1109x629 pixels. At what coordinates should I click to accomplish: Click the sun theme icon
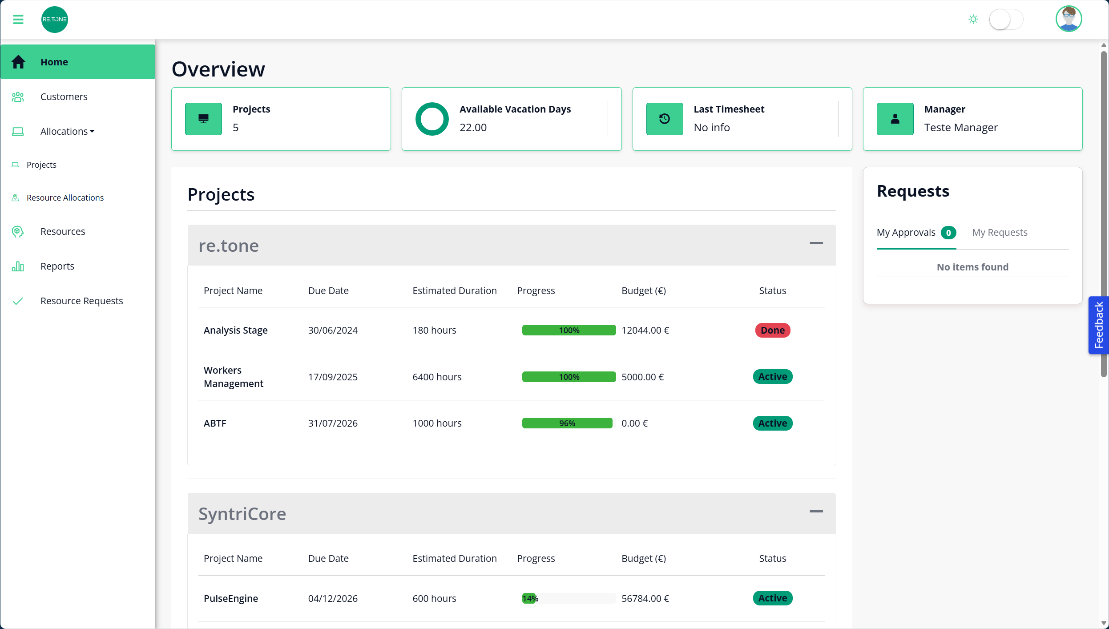973,19
